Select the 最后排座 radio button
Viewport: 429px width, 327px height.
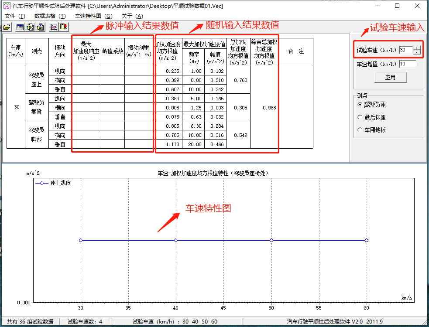360,117
